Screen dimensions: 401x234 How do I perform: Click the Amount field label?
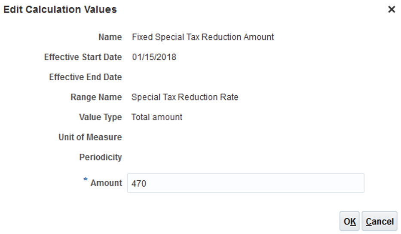click(106, 183)
